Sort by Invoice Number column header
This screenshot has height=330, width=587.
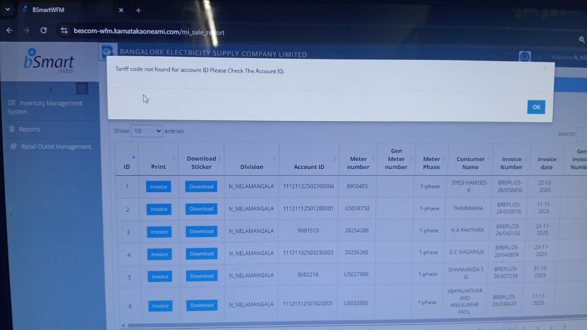[511, 159]
